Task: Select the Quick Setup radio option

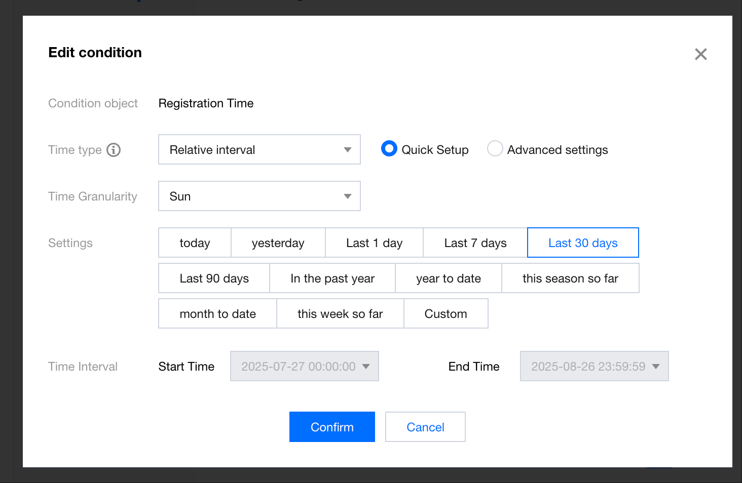Action: (x=389, y=149)
